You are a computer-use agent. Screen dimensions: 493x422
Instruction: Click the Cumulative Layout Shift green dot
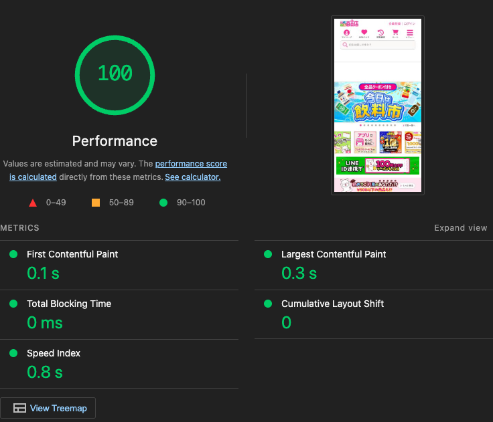268,304
